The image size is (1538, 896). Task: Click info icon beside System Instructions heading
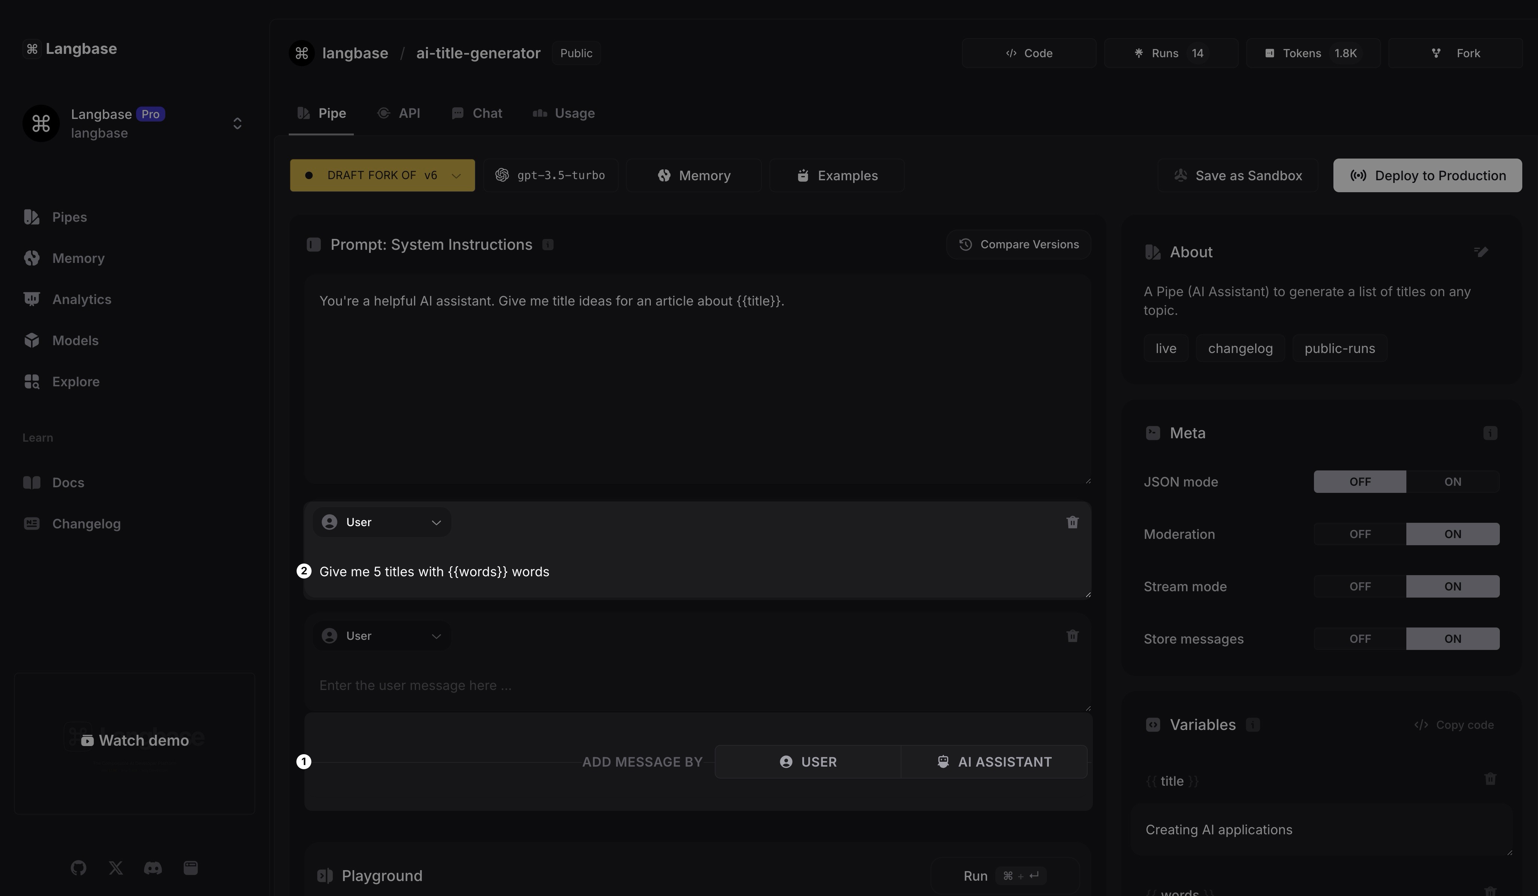click(548, 245)
